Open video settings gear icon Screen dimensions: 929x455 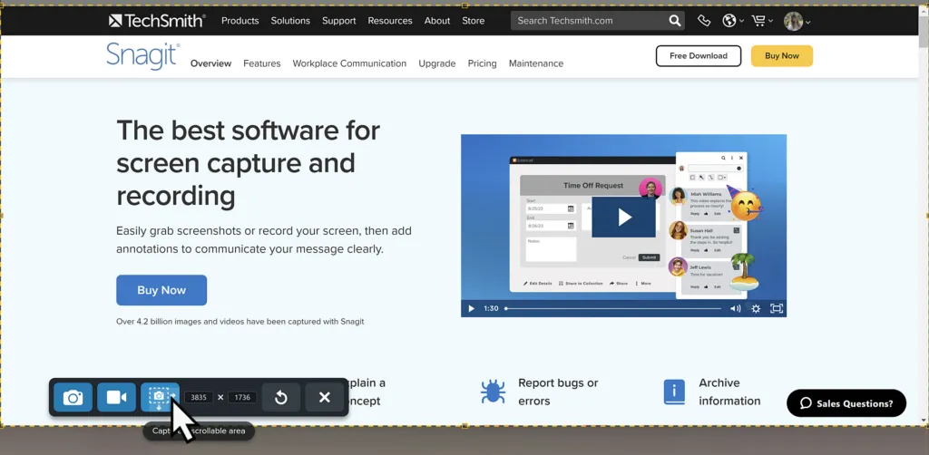pos(756,308)
